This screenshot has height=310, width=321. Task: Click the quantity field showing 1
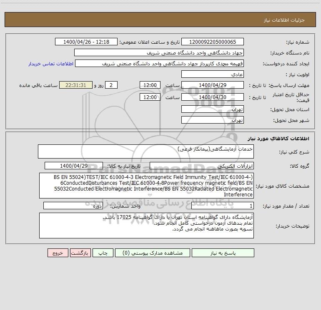pos(223,206)
